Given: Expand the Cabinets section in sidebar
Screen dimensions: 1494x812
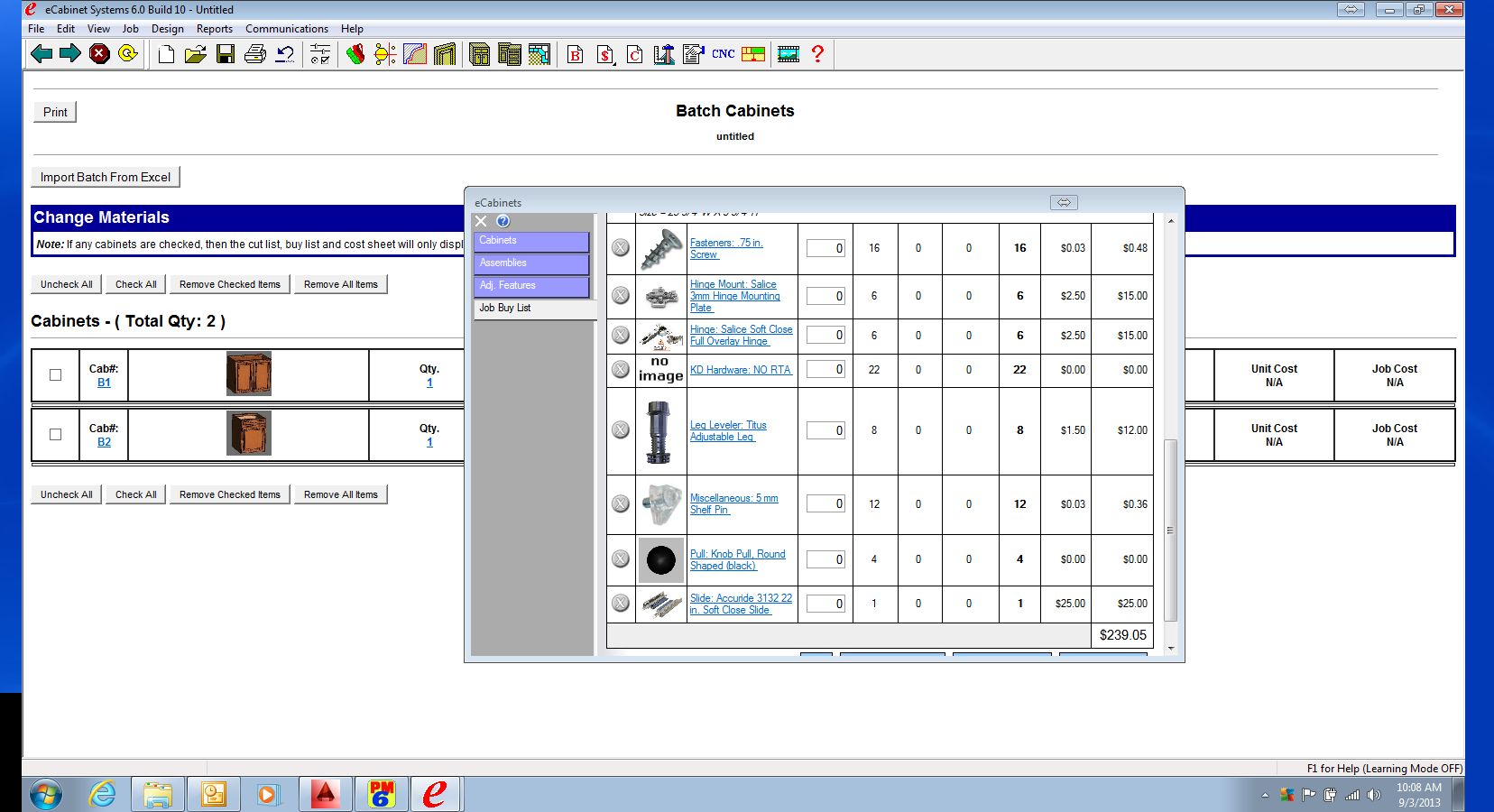Looking at the screenshot, I should (x=531, y=241).
